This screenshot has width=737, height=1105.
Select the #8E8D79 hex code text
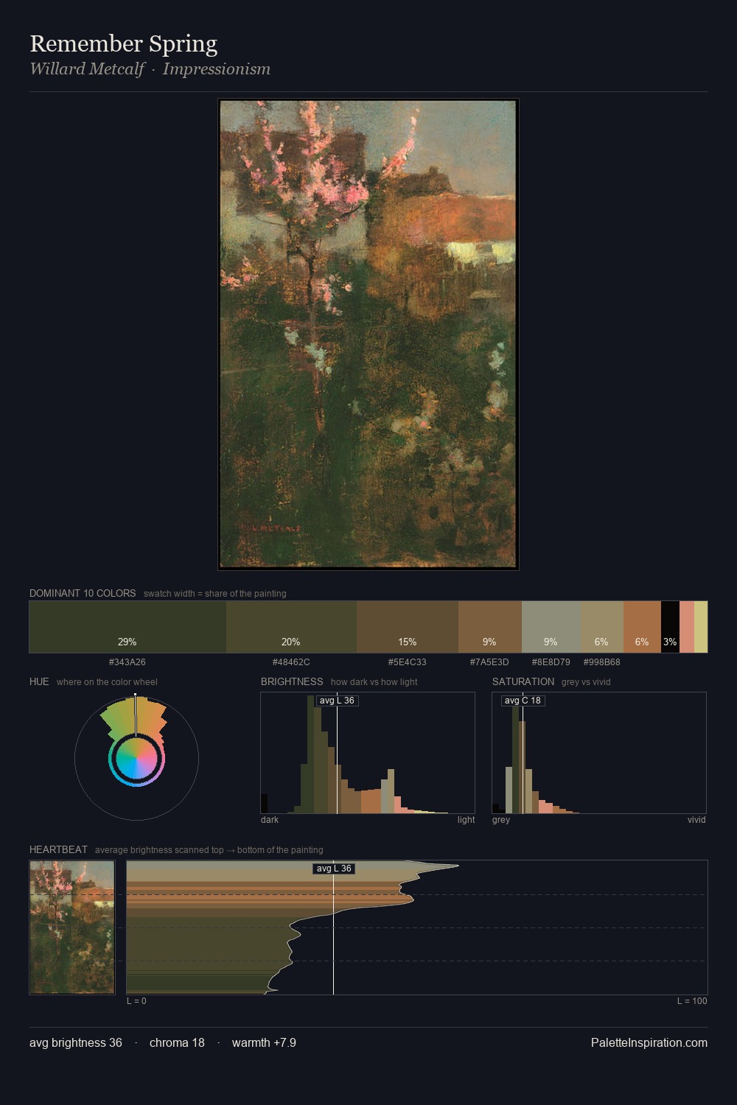click(551, 662)
